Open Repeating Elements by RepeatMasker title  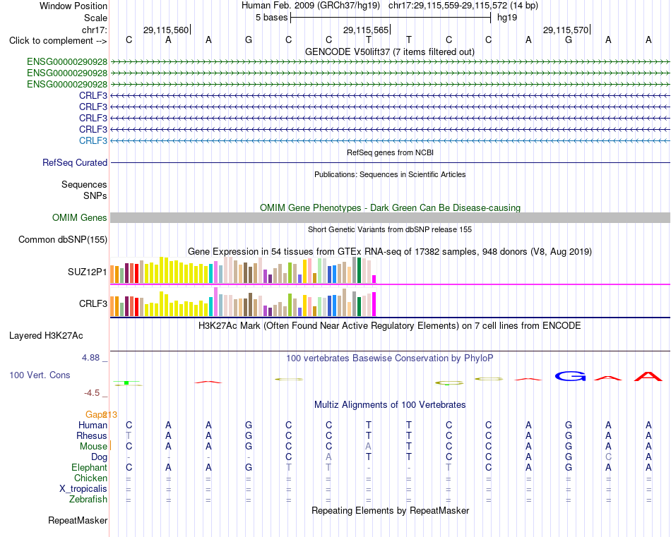click(390, 510)
